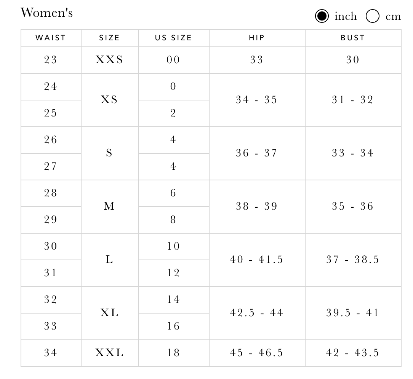The width and height of the screenshot is (413, 379).
Task: Select the XL size cell
Action: [110, 313]
